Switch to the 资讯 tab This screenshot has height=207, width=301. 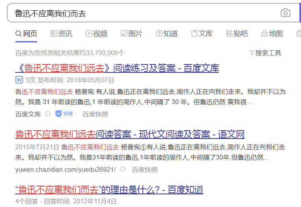[61, 34]
